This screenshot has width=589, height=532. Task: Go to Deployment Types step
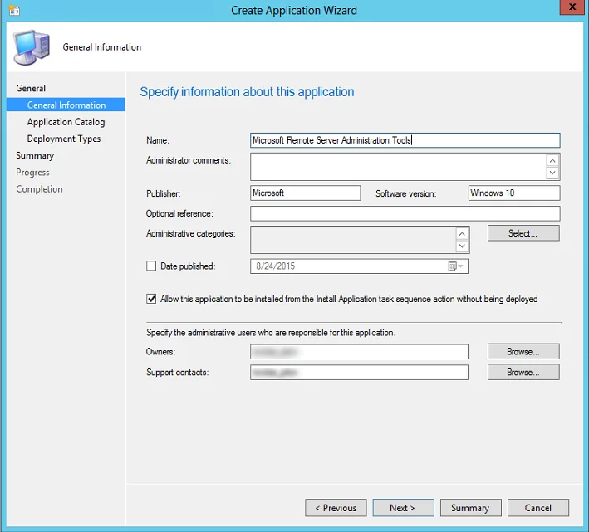63,139
